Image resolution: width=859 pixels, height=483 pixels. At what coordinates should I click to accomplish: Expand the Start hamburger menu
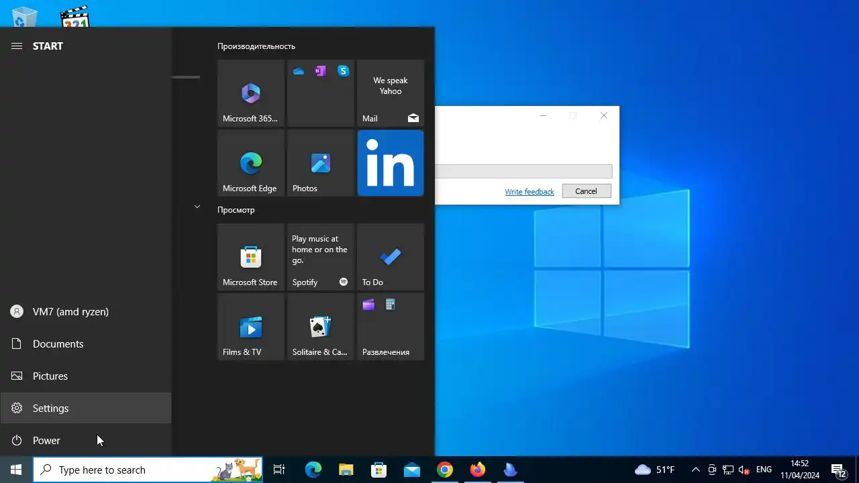[x=17, y=46]
